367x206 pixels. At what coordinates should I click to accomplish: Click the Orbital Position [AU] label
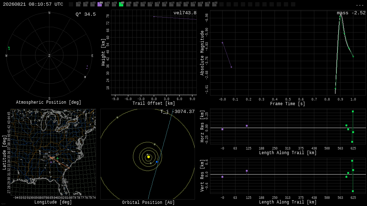[x=148, y=202]
